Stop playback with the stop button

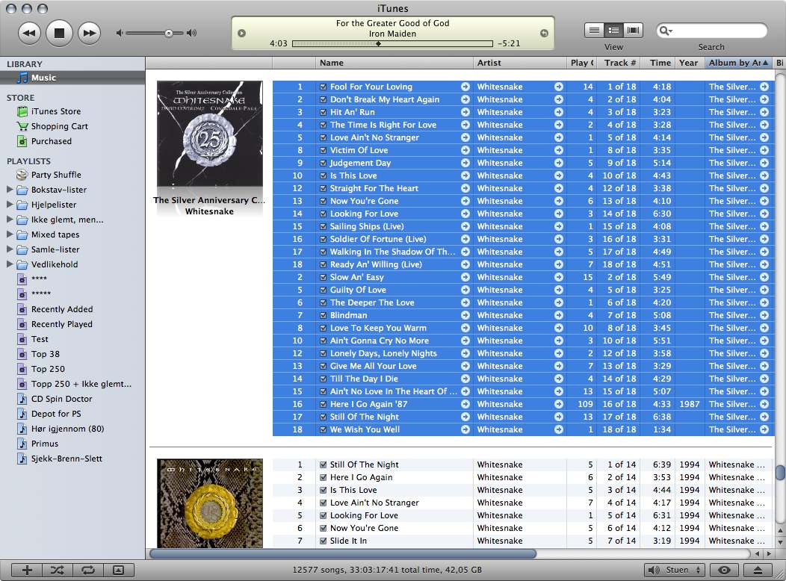pyautogui.click(x=59, y=33)
